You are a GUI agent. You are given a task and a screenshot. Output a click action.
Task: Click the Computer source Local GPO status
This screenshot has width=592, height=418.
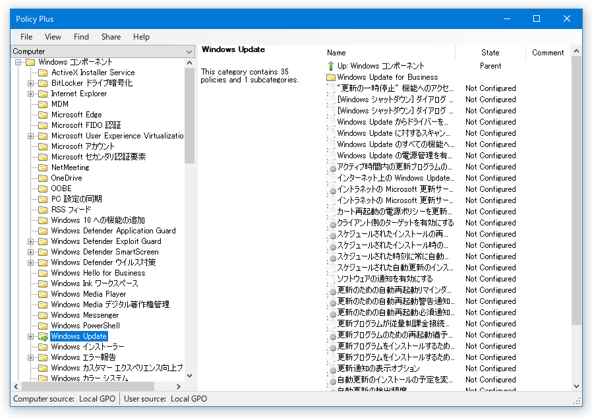(64, 399)
